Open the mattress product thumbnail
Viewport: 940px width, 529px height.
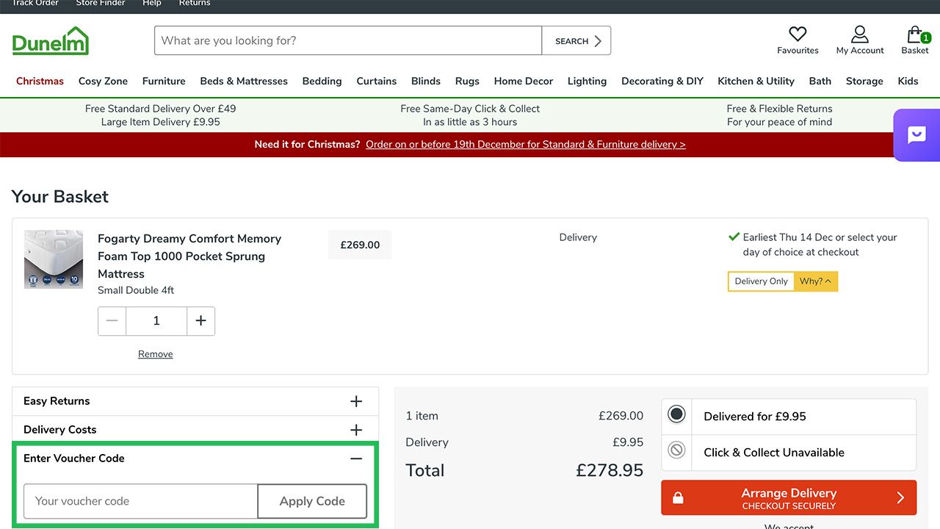point(54,259)
